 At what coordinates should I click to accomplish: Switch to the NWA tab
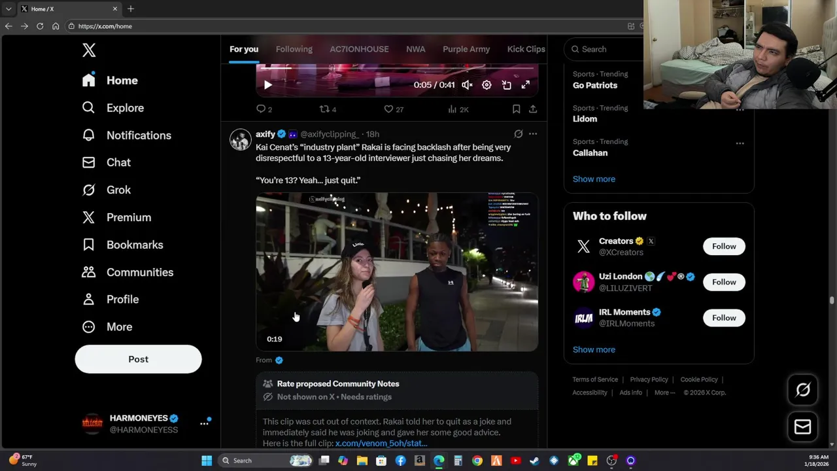pyautogui.click(x=415, y=49)
